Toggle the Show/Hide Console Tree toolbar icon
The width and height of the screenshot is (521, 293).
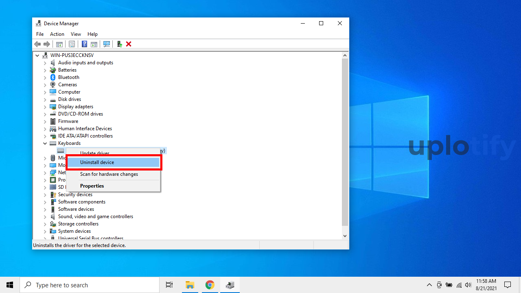tap(59, 44)
